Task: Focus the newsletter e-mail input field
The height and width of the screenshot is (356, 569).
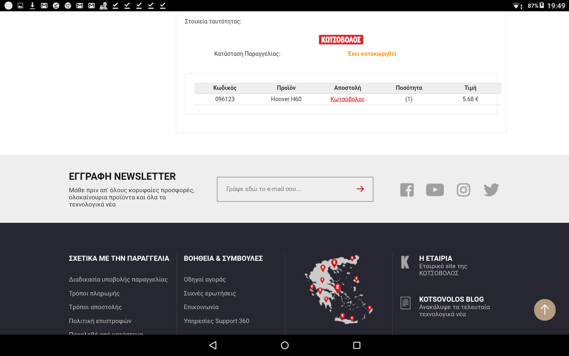Action: (295, 189)
